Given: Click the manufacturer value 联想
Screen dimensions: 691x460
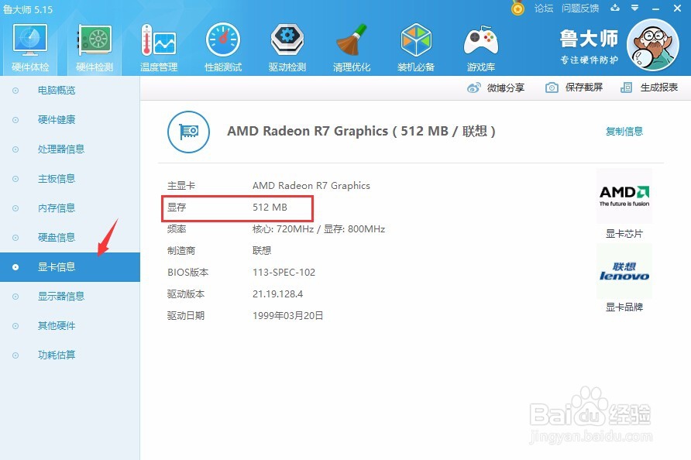Looking at the screenshot, I should click(x=262, y=251).
